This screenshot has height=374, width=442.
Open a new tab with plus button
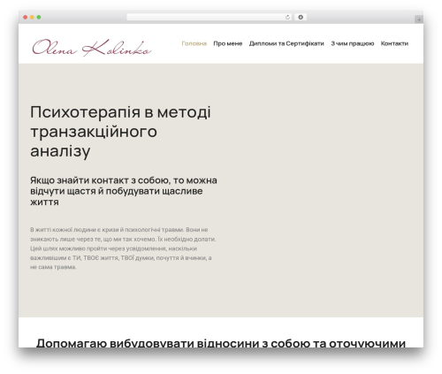tap(419, 19)
